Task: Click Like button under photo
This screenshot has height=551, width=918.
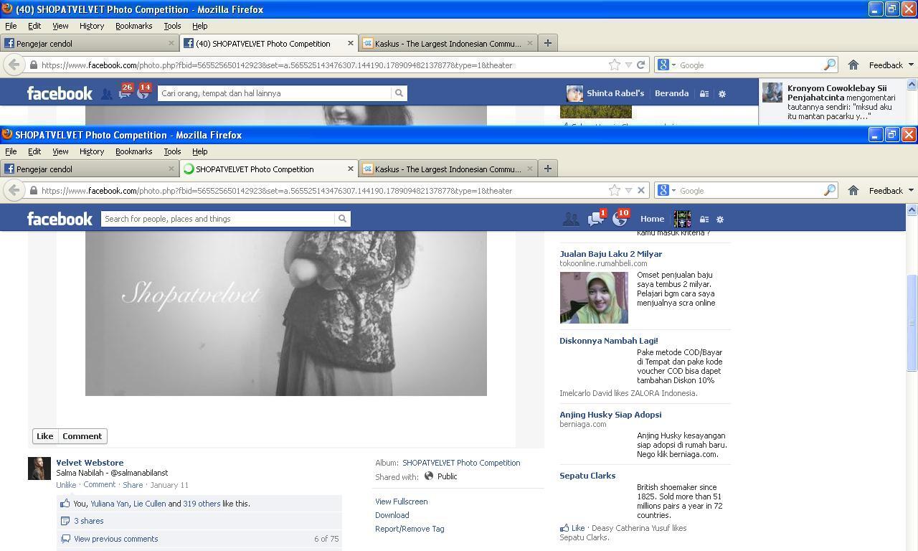Action: click(44, 436)
